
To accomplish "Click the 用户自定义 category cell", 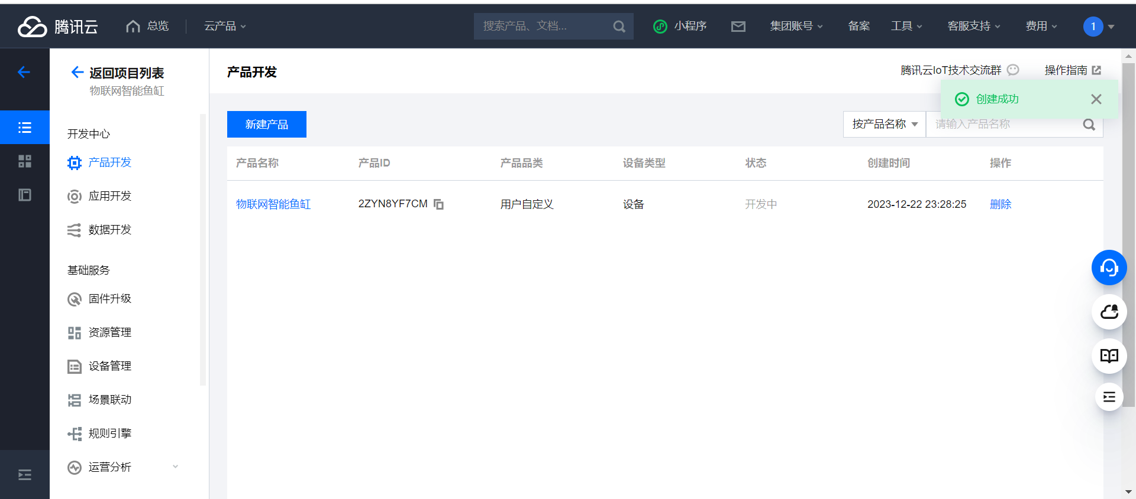I will click(x=527, y=204).
